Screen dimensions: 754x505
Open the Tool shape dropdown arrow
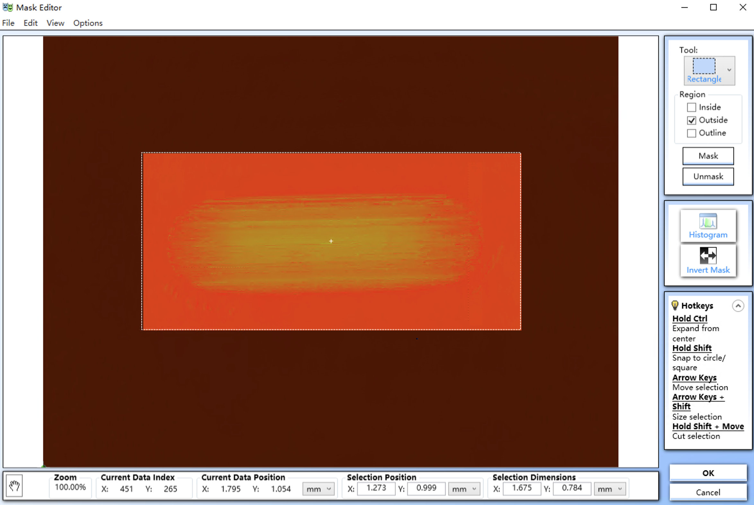[x=729, y=70]
